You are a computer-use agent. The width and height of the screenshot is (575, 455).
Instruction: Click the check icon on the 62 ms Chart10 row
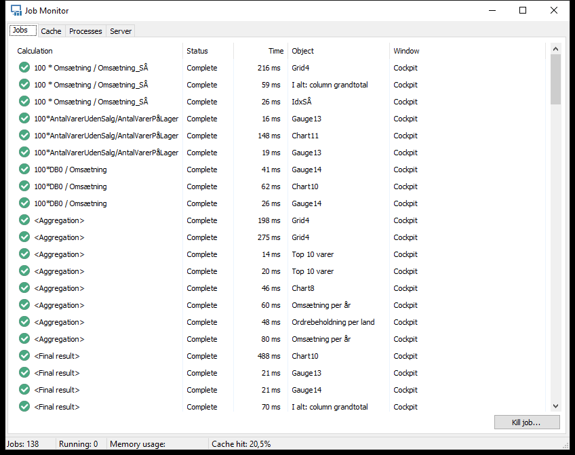[x=24, y=186]
